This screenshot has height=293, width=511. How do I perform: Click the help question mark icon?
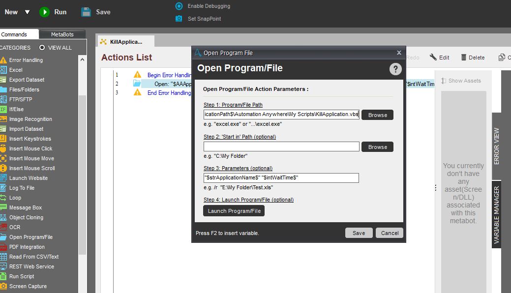click(395, 69)
